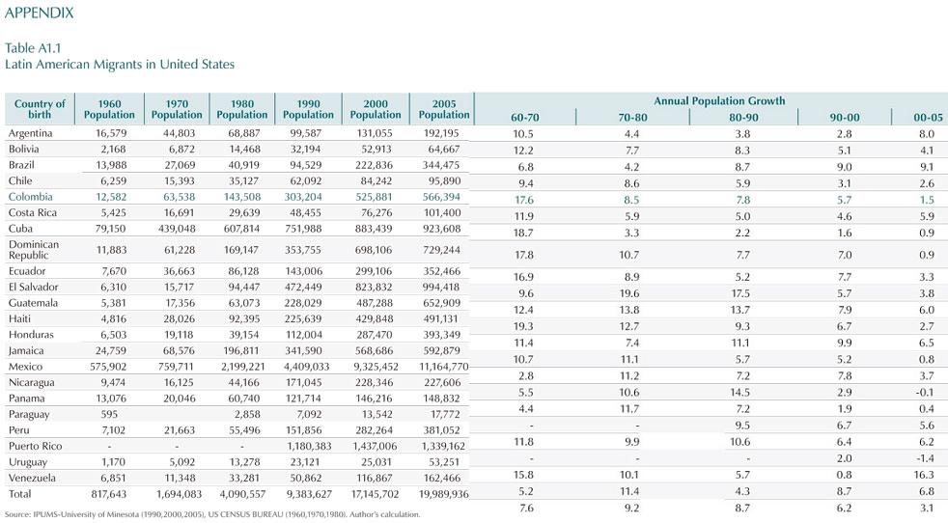Select the Dominican Republic row label
This screenshot has width=948, height=523.
[x=34, y=250]
